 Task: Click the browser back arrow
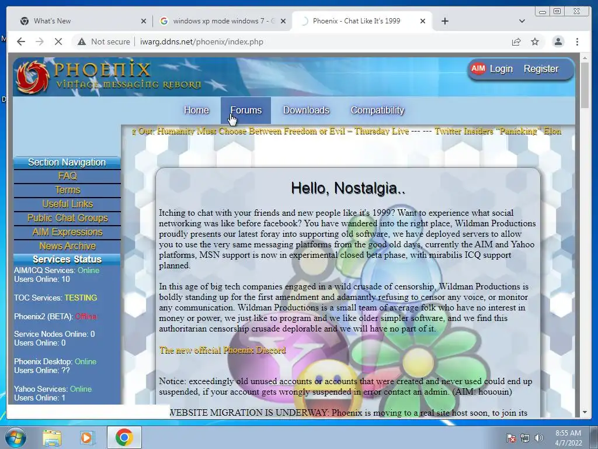click(21, 42)
